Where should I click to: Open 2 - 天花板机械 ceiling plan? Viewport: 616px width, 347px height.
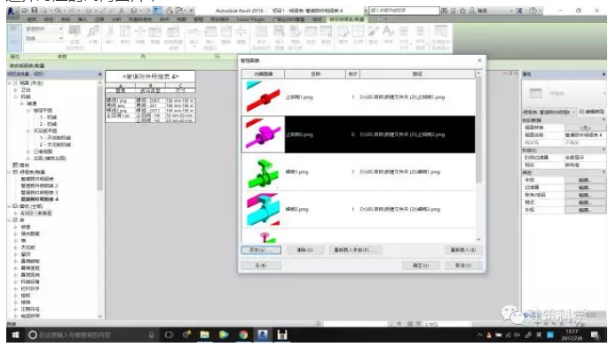tap(55, 144)
